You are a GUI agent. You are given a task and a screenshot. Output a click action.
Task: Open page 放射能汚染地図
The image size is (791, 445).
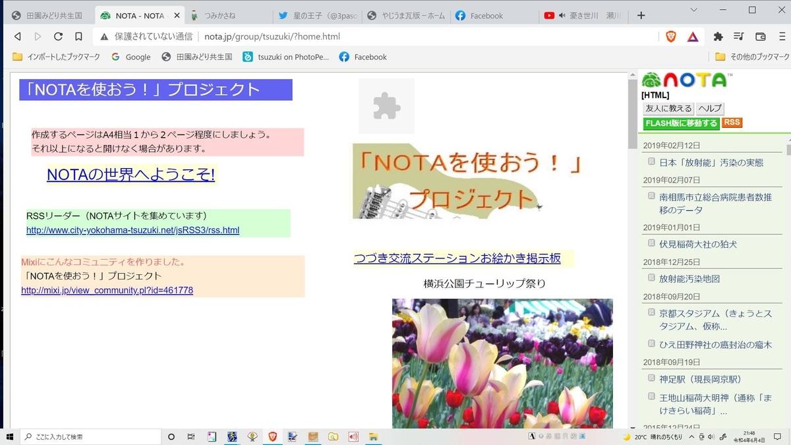pos(689,279)
